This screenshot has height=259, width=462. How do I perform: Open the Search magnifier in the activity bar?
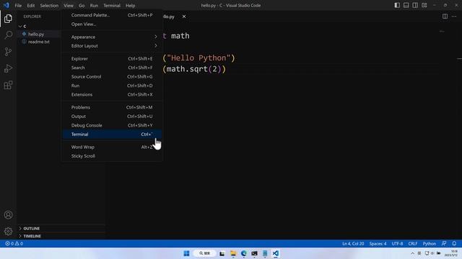(x=8, y=35)
